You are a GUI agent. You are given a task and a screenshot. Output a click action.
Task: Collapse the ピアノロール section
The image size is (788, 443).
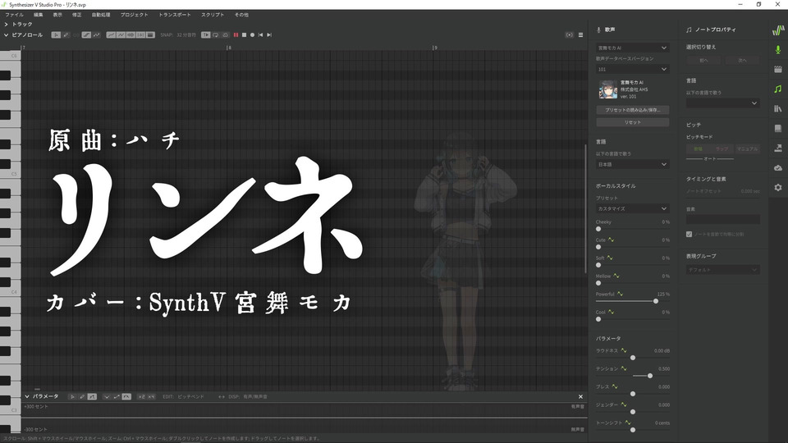point(6,35)
